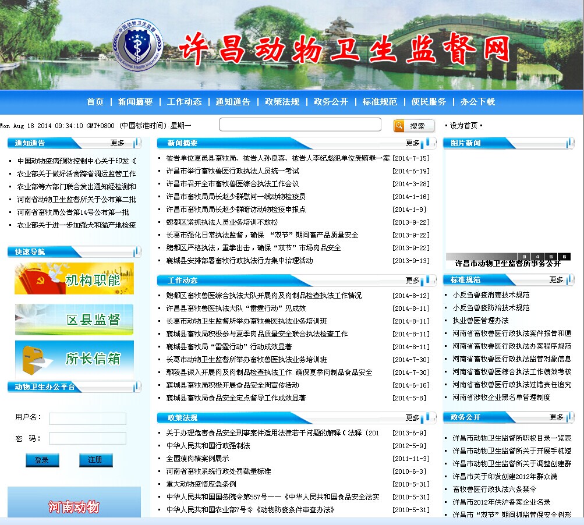Viewport: 584px width, 525px height.
Task: Open news 襄城县安排部署畜牧行政执法行为集中治理活动
Action: click(x=239, y=261)
